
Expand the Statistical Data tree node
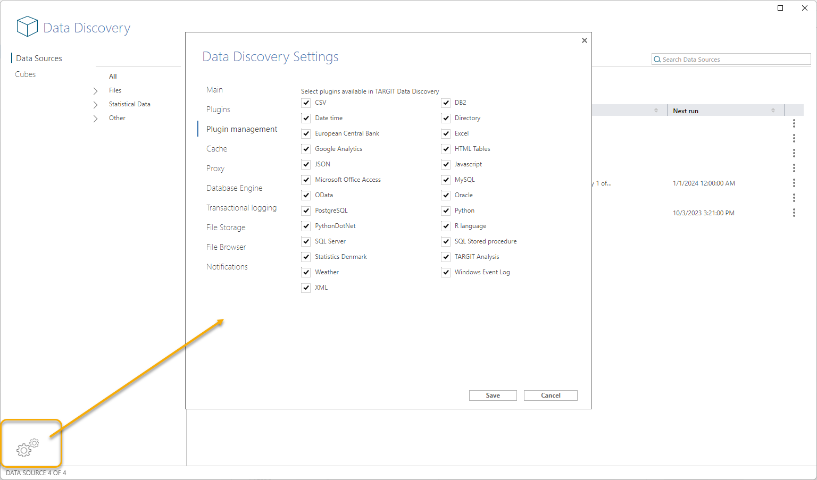(96, 105)
